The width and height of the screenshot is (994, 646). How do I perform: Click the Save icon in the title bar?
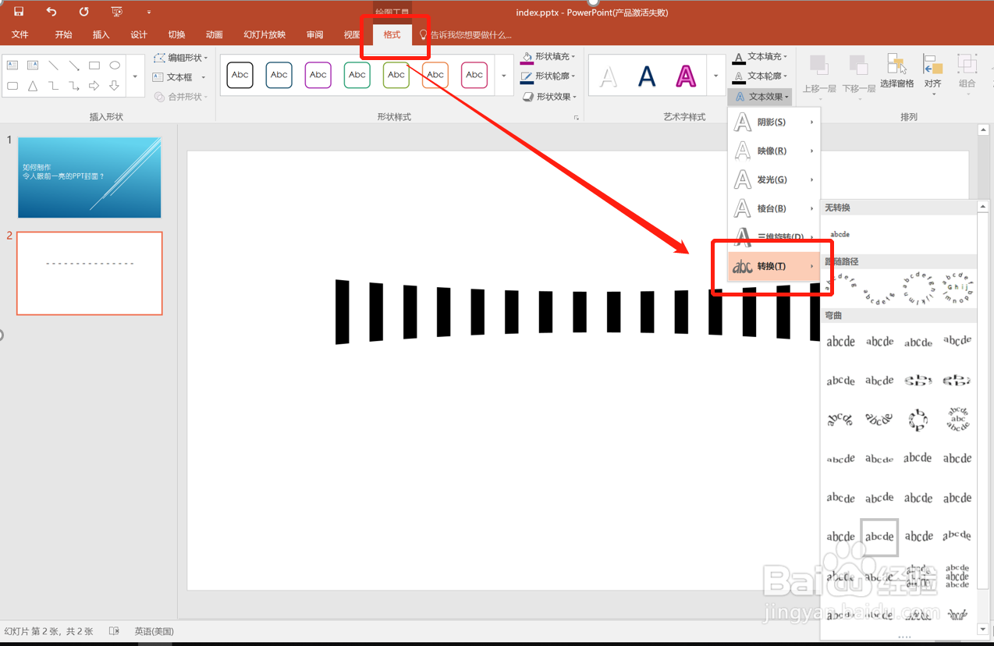(19, 12)
